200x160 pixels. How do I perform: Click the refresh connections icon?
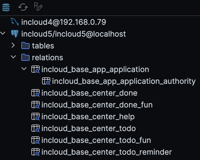point(23,7)
